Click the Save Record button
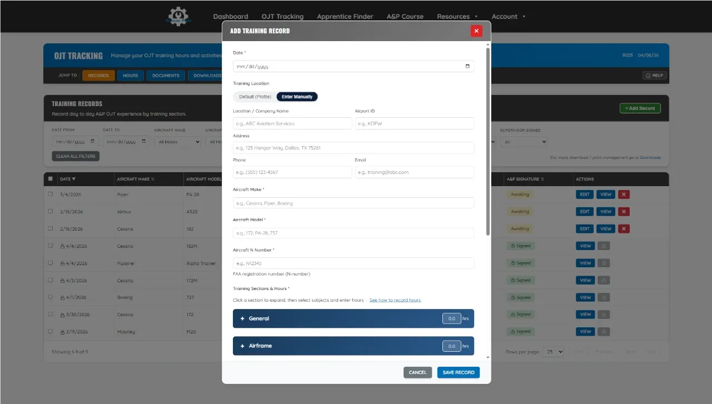Viewport: 712px width, 404px height. pyautogui.click(x=458, y=372)
